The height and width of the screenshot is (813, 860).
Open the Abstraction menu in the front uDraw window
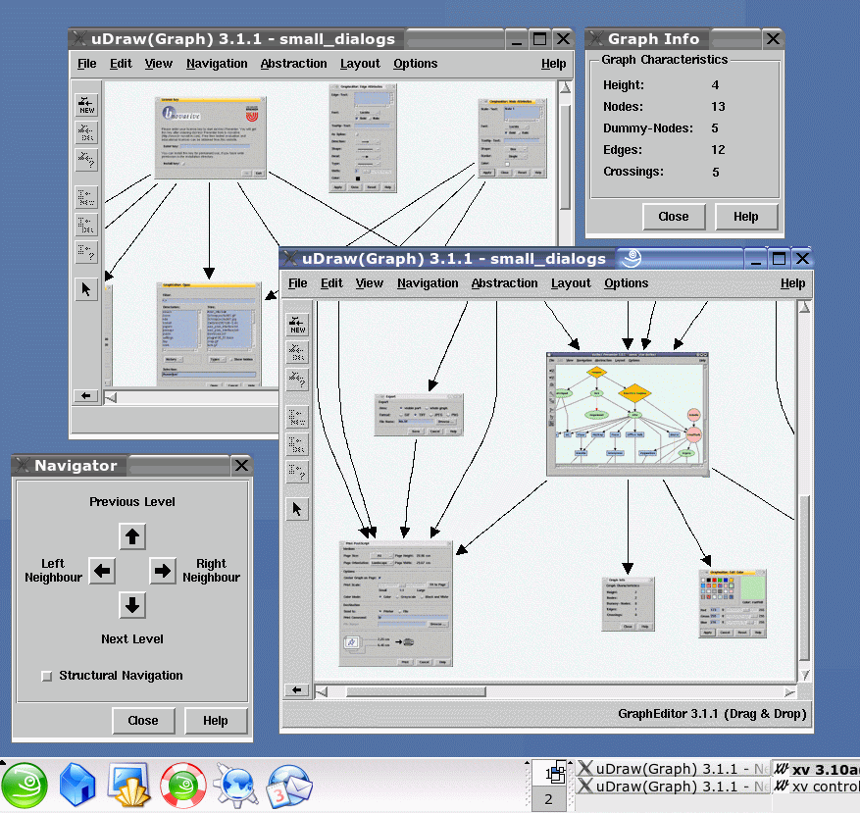[505, 283]
